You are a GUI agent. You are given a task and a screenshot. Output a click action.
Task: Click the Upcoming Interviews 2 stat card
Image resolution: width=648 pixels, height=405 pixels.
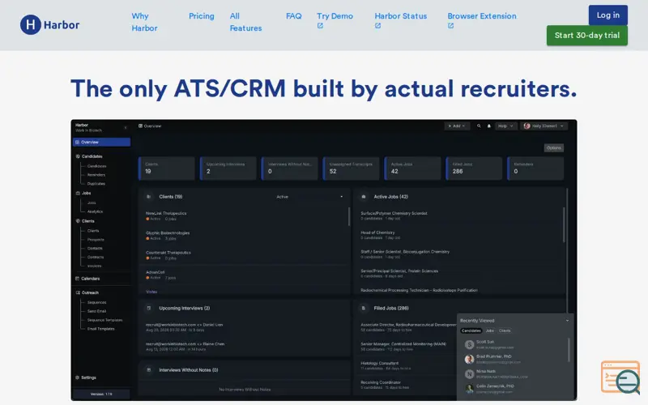(x=228, y=168)
